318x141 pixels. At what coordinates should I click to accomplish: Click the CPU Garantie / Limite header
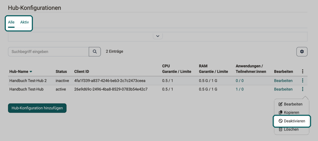177,69
